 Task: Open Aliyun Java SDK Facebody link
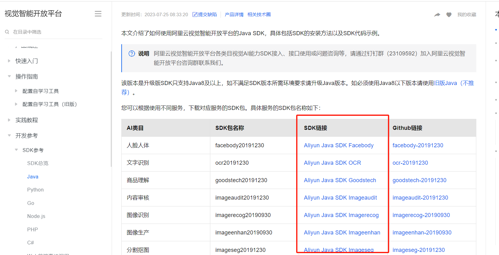[x=338, y=145]
